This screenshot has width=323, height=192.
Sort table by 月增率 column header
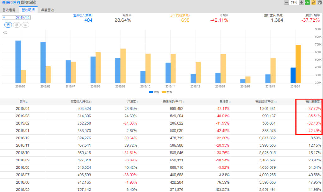click(132, 102)
